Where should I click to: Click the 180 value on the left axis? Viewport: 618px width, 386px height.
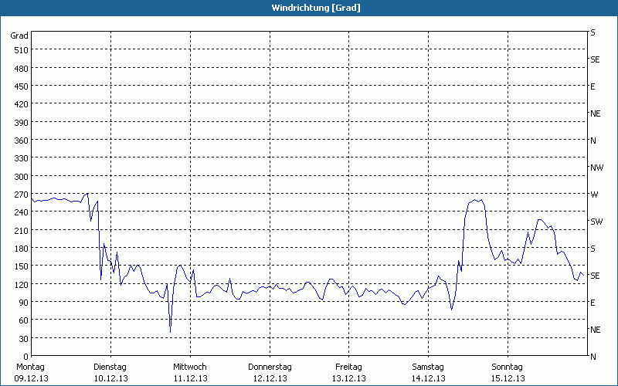pos(22,249)
